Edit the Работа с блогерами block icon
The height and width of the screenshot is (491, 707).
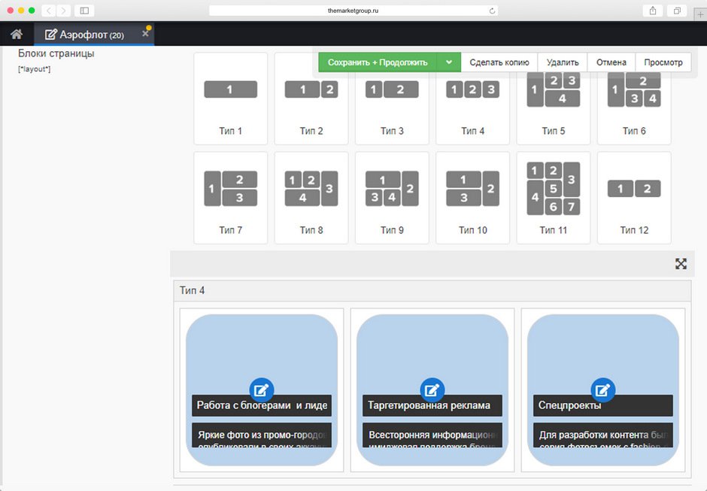[x=261, y=389]
